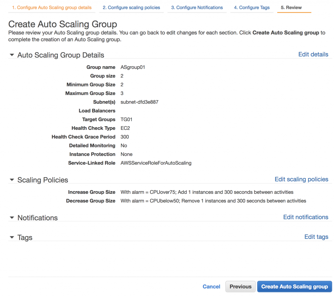Open Edit details for the group
This screenshot has height=296, width=334.
[x=313, y=54]
